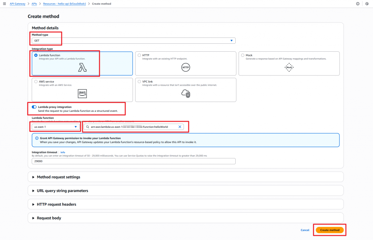This screenshot has height=240, width=373.
Task: Open the Method type GET dropdown
Action: pos(134,41)
